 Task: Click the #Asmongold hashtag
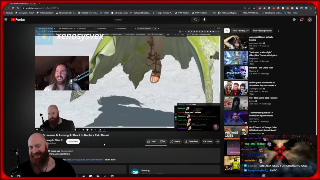point(67,151)
